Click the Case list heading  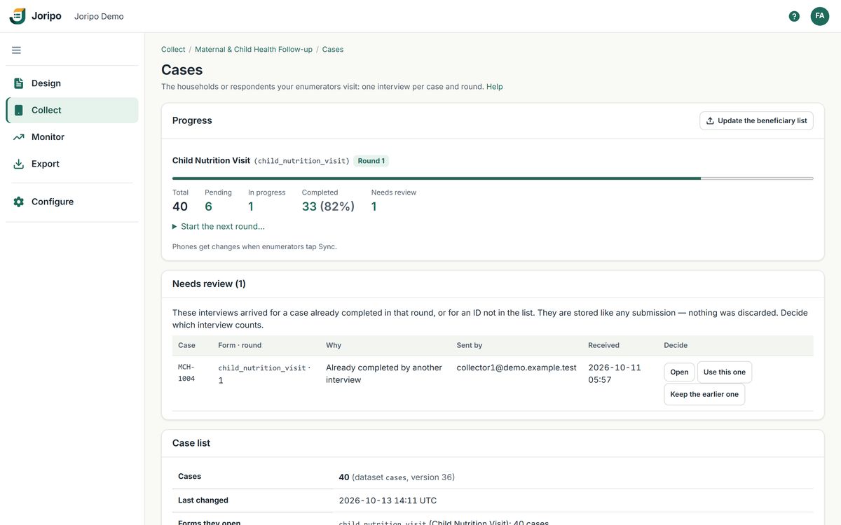[191, 443]
